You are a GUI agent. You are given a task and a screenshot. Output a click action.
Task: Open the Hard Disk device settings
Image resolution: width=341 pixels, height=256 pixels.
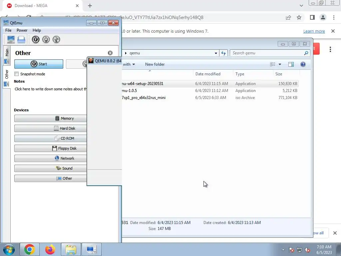[51, 128]
